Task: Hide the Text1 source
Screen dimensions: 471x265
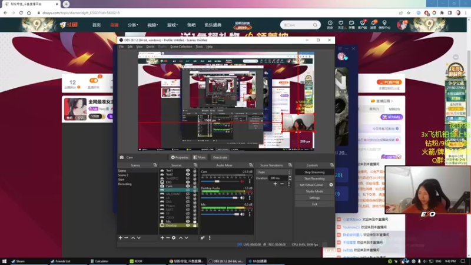Action: (x=188, y=170)
